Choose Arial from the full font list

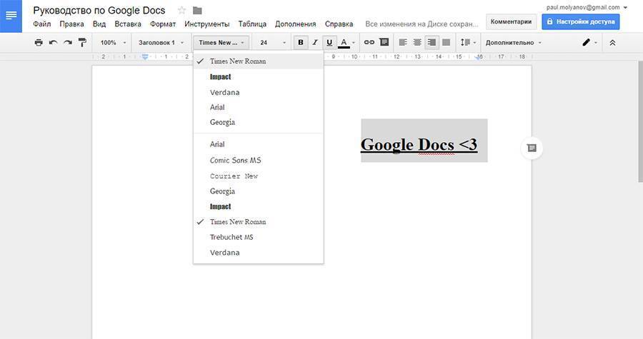pyautogui.click(x=259, y=144)
